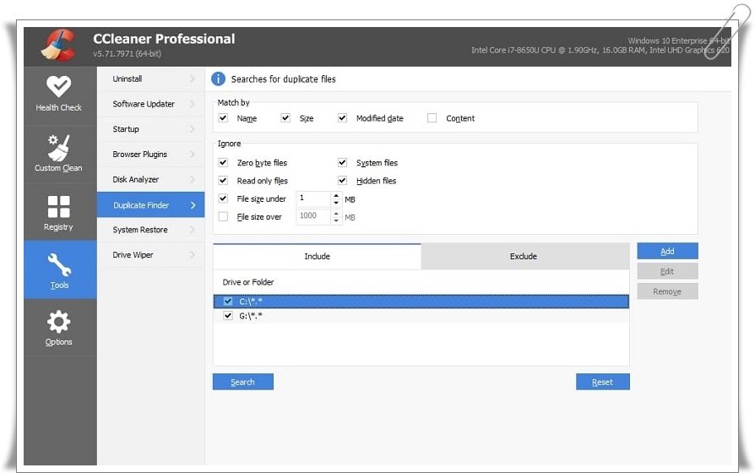Decrease File size under value
The width and height of the screenshot is (755, 473).
pos(336,203)
